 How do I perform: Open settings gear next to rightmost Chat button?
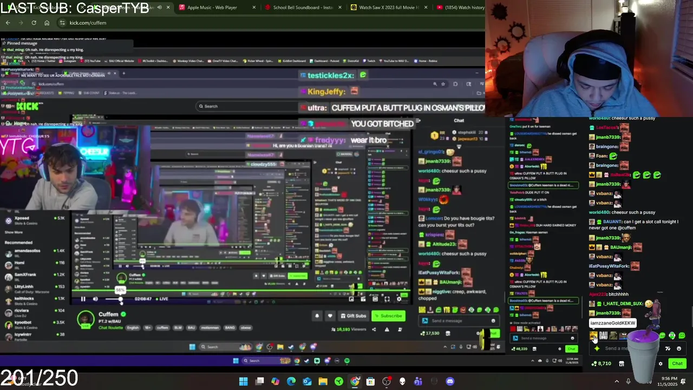[x=661, y=363]
